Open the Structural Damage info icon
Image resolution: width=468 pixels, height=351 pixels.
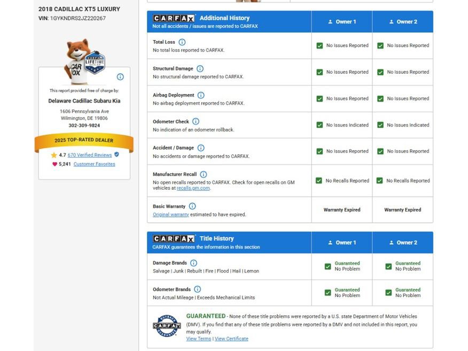tap(200, 68)
